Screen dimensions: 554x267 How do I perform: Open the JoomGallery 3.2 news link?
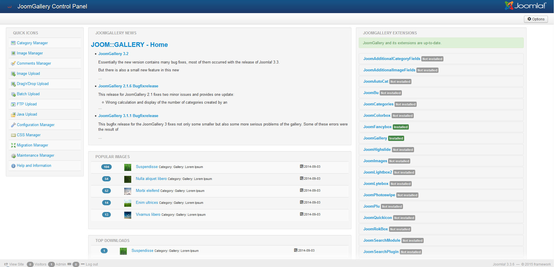pos(113,54)
